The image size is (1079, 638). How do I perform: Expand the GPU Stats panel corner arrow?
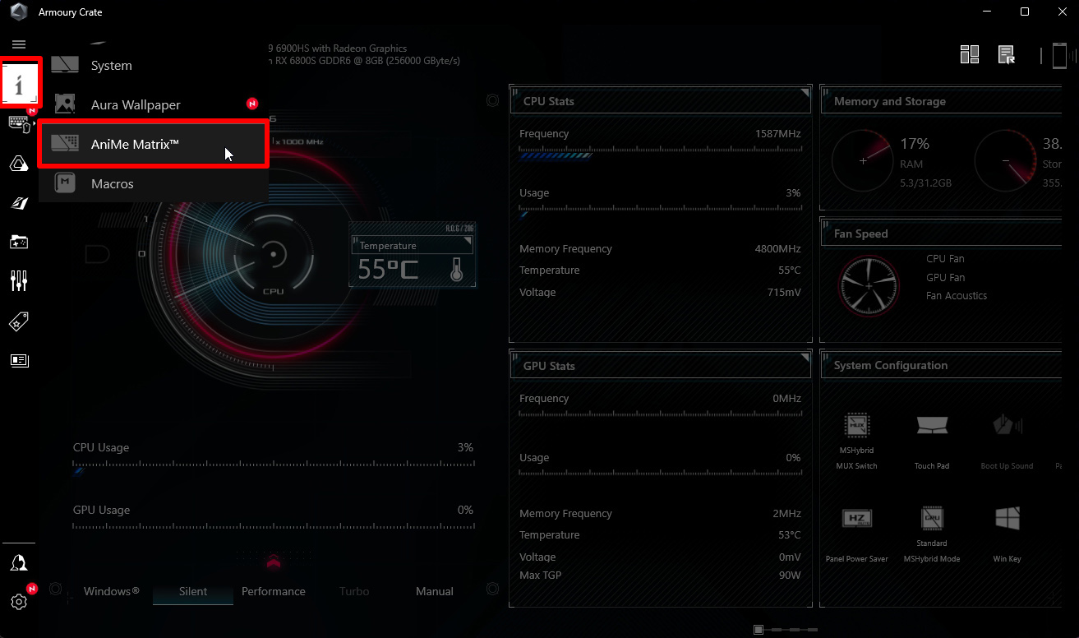click(805, 358)
